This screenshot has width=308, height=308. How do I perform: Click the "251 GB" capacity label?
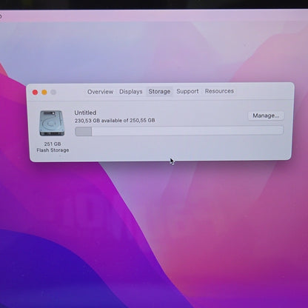coord(53,144)
